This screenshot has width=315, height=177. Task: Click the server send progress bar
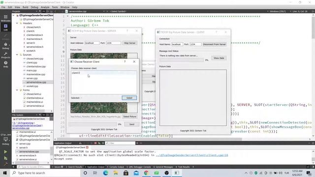pyautogui.click(x=93, y=124)
